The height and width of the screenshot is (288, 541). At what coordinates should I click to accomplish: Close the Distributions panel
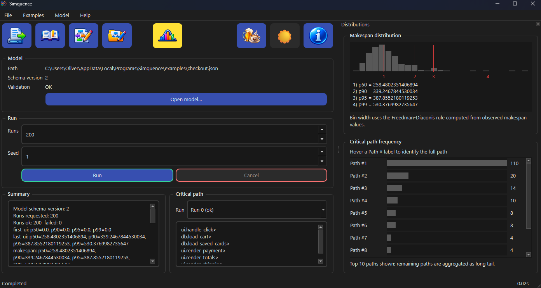pyautogui.click(x=538, y=24)
